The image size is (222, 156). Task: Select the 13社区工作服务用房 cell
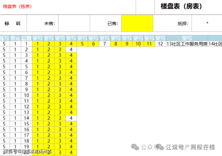pyautogui.click(x=187, y=44)
